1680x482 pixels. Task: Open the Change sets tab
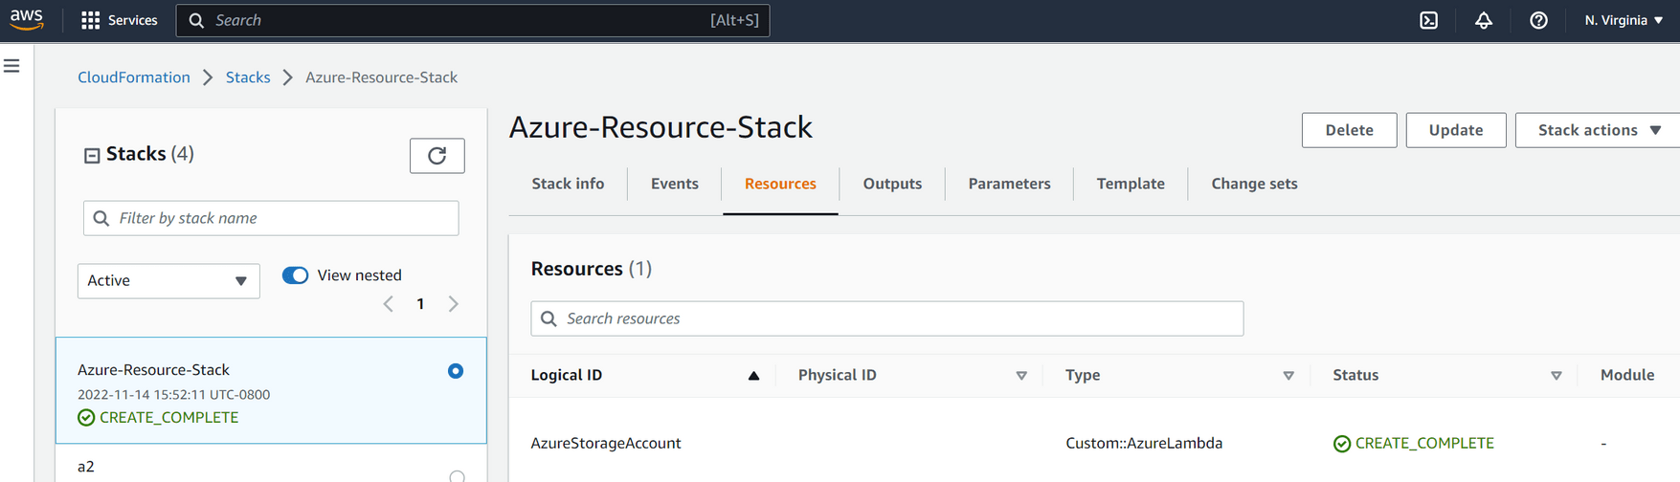point(1254,184)
